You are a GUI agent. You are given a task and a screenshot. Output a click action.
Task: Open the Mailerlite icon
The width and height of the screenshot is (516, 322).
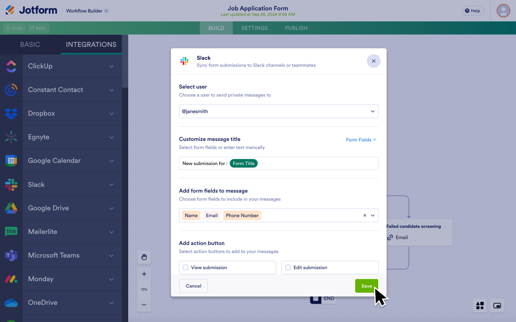tap(11, 231)
